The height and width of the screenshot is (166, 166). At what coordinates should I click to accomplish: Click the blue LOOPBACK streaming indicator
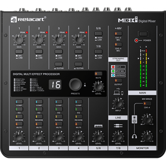[113, 75]
